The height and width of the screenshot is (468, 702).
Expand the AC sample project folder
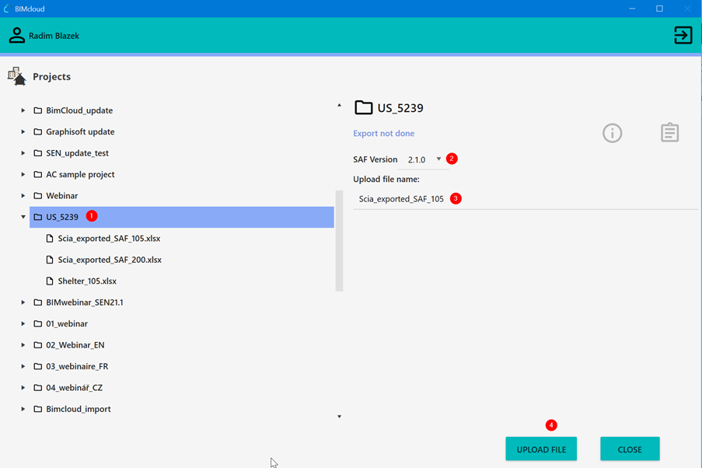[x=23, y=174]
